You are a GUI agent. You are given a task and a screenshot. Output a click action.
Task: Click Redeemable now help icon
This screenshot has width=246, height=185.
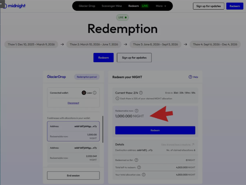pos(137,111)
